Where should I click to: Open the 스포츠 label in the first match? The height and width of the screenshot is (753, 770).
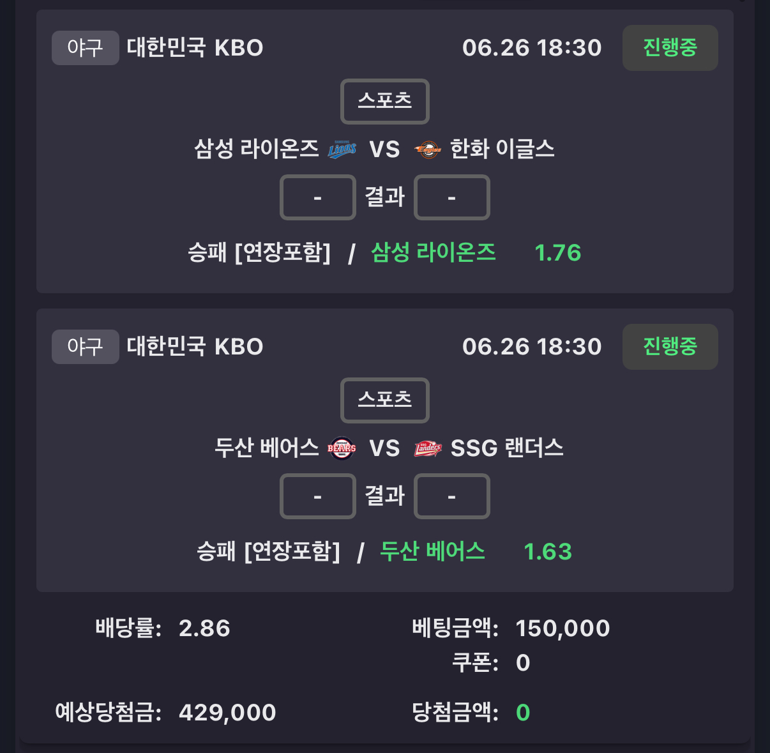tap(385, 102)
